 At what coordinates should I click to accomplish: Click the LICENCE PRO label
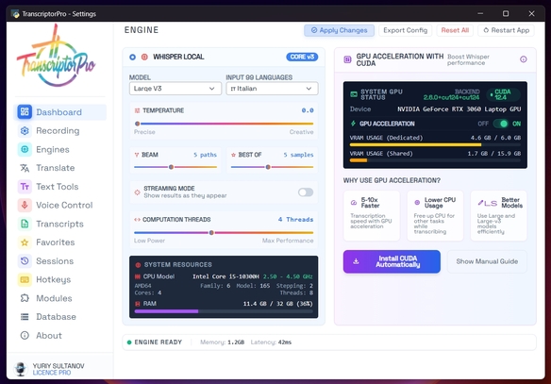point(52,373)
